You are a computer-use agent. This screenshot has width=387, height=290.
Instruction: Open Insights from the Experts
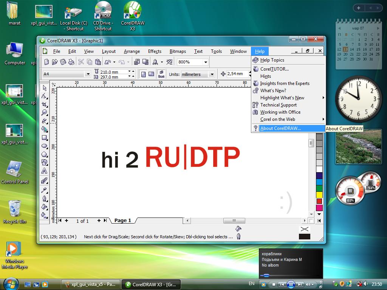pos(288,83)
